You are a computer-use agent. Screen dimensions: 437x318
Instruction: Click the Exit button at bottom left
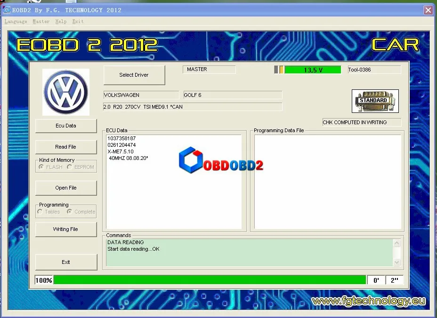click(66, 262)
